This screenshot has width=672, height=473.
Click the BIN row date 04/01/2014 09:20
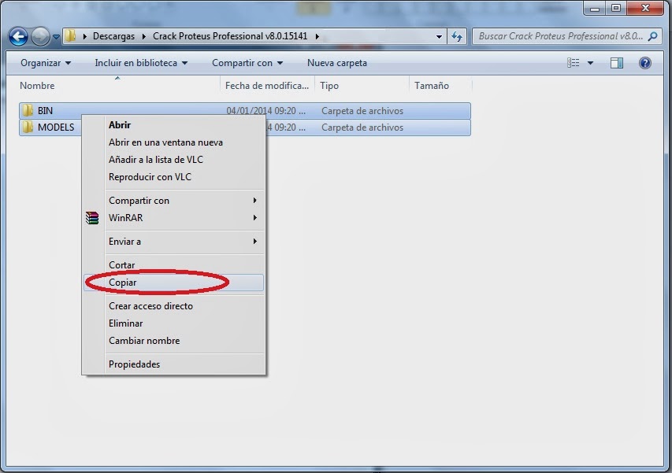tap(265, 111)
